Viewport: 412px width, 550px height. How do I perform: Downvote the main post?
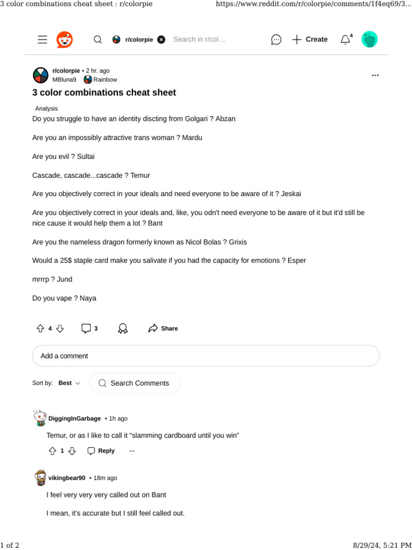[x=60, y=329]
